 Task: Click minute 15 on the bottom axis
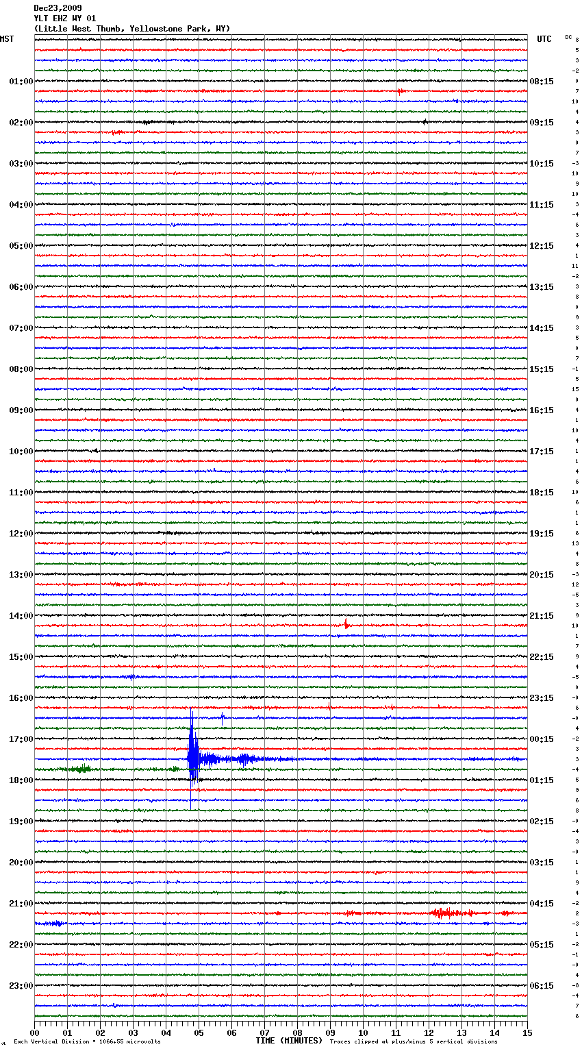click(527, 1033)
